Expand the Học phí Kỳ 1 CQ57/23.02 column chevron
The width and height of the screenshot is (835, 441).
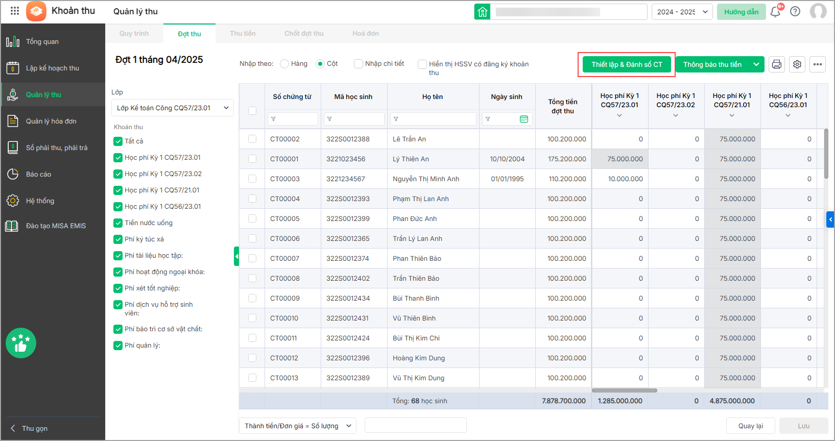point(676,115)
